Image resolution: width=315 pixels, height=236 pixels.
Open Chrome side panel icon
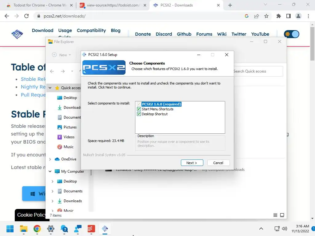pos(289,16)
